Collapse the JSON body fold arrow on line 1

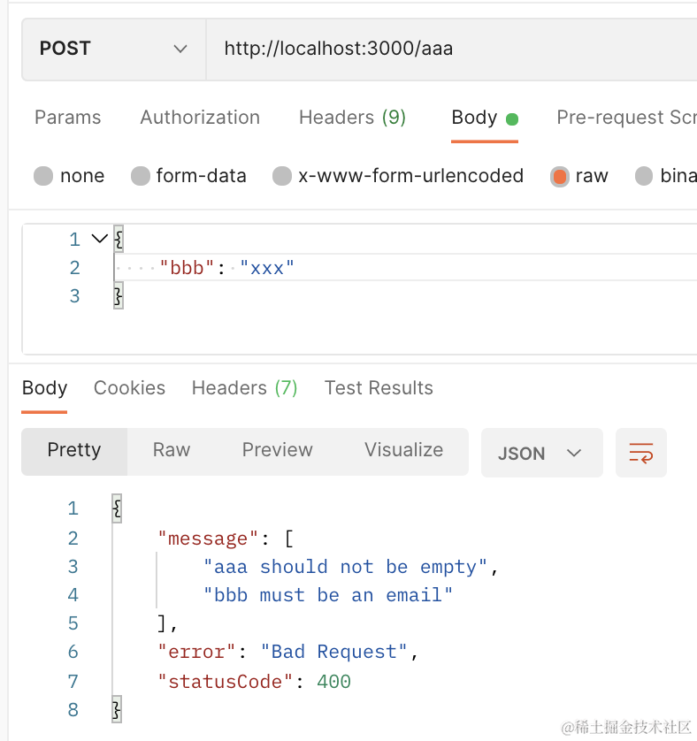click(99, 239)
